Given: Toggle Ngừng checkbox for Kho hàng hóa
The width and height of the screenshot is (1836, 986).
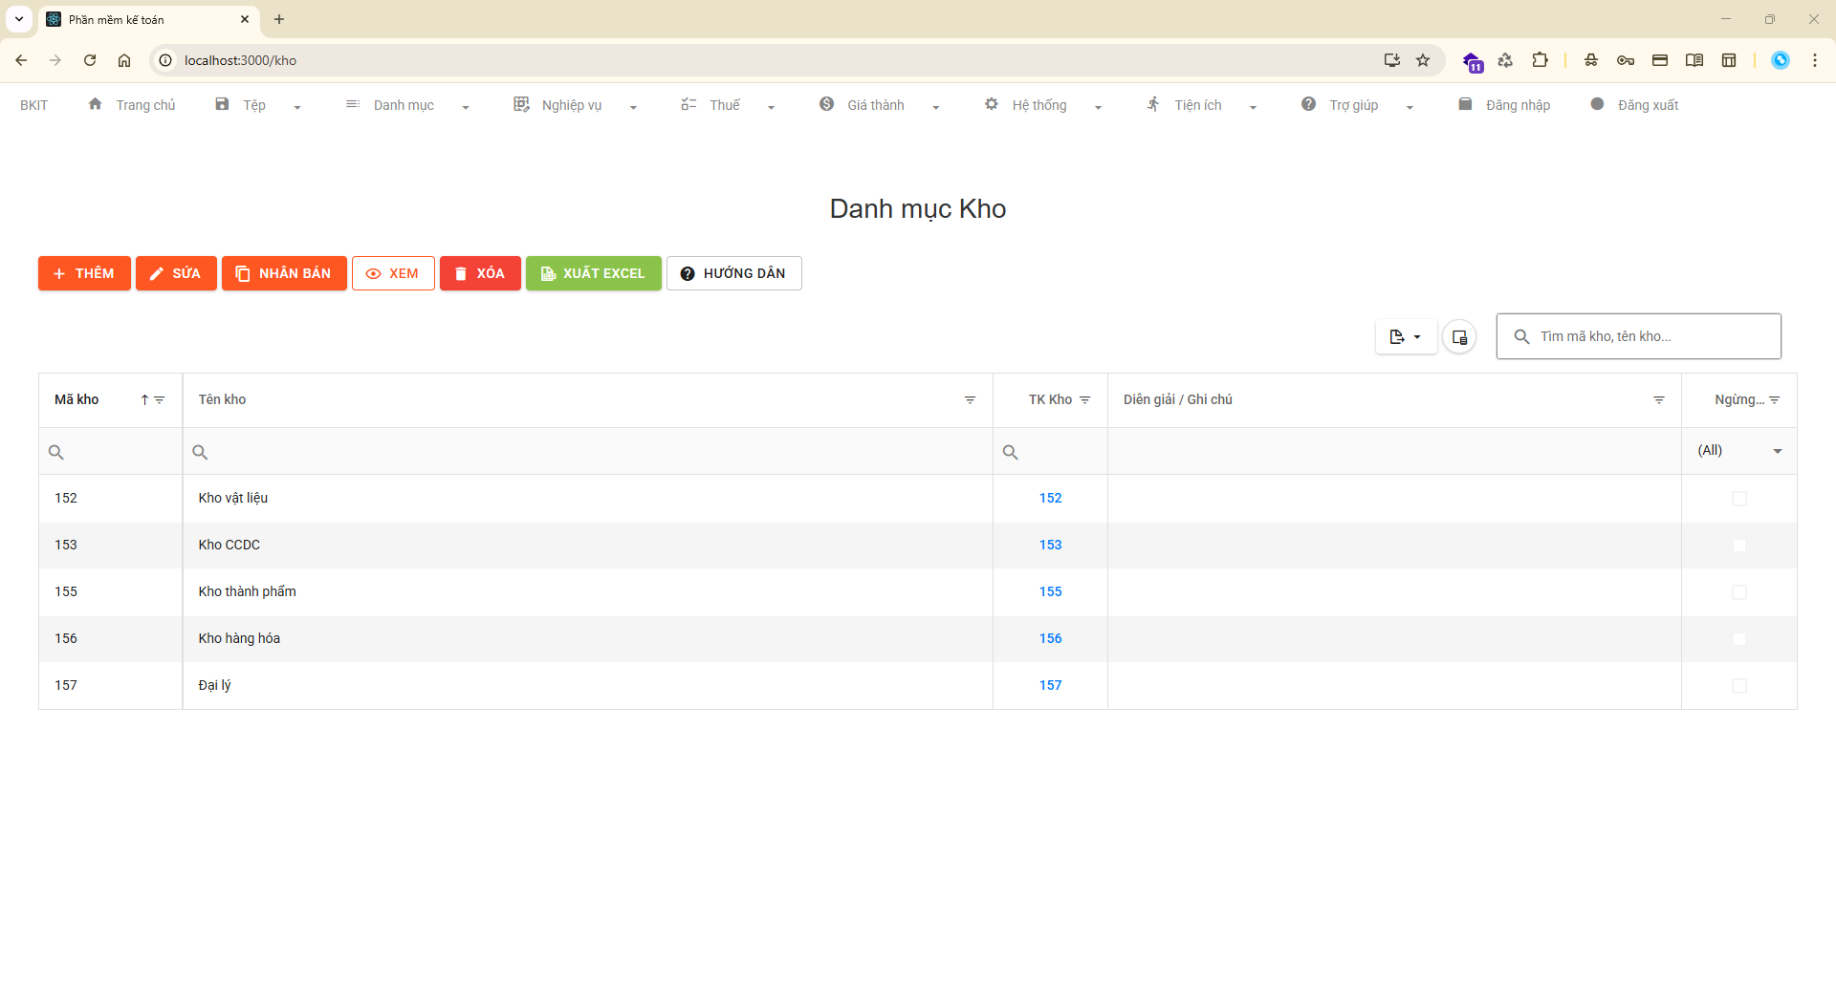Looking at the screenshot, I should 1739,639.
